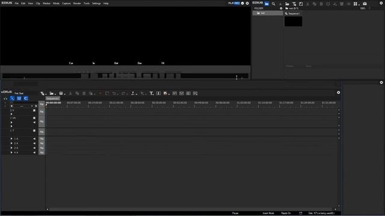
Task: Toggle the insert/overwrite mode blue button
Action: pos(12,98)
